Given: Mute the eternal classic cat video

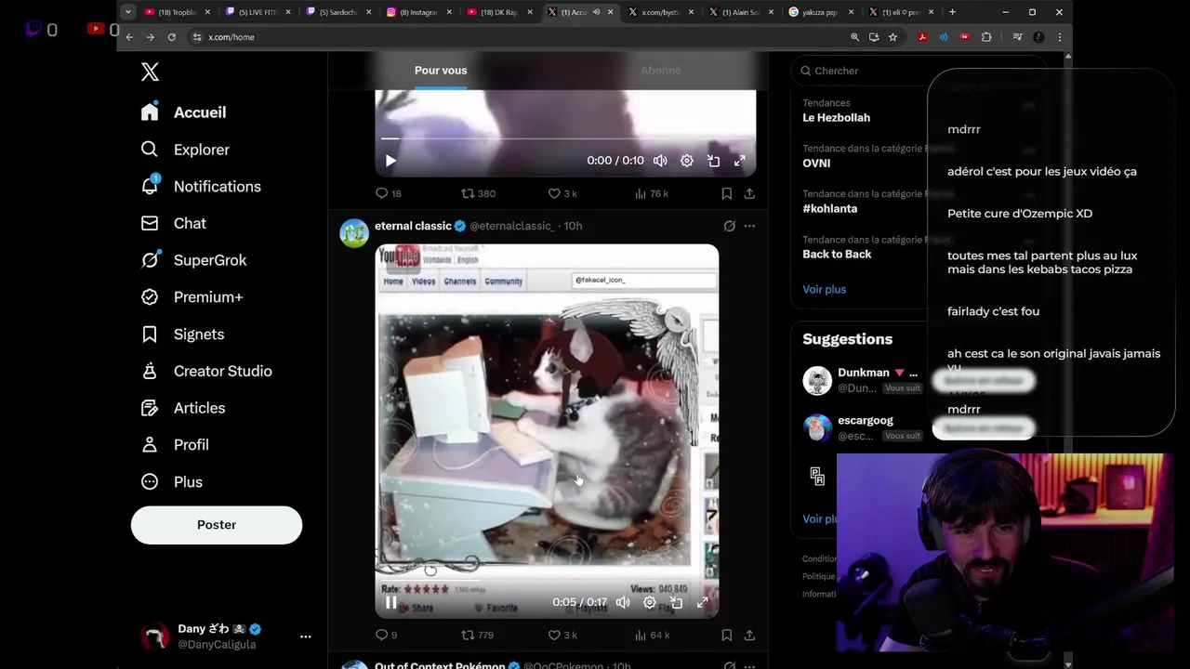Looking at the screenshot, I should pos(623,602).
